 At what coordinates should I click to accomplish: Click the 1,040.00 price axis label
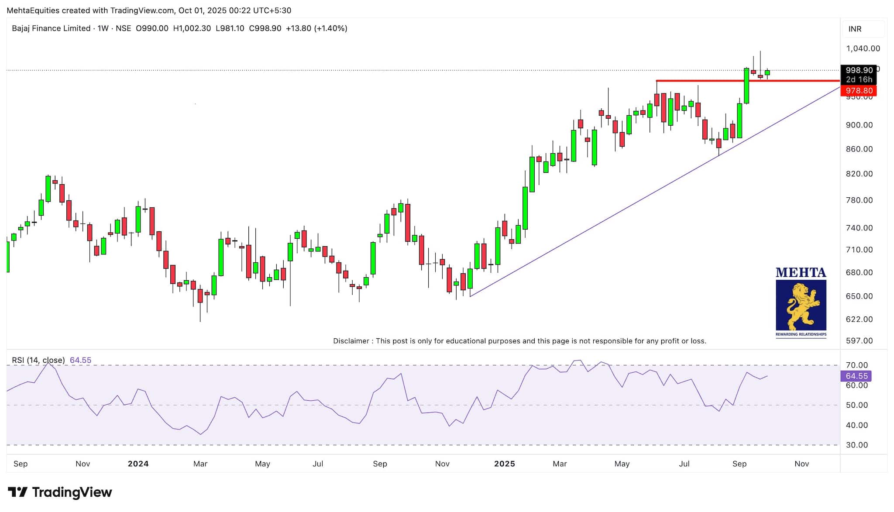(863, 48)
